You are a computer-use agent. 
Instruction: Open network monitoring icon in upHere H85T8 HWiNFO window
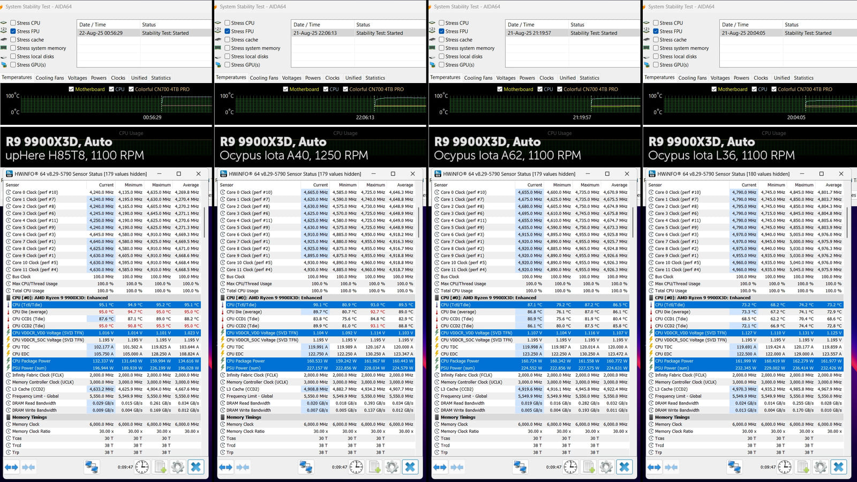point(92,467)
